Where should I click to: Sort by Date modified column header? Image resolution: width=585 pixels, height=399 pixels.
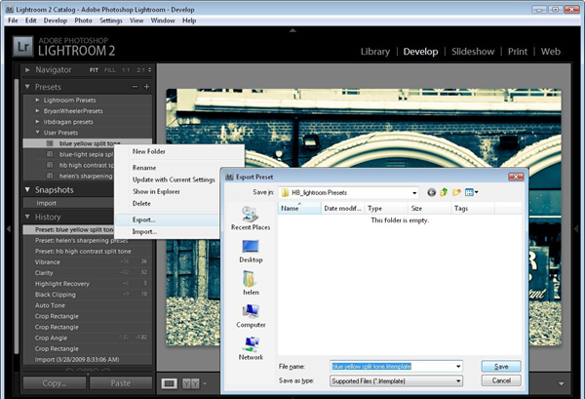[342, 208]
